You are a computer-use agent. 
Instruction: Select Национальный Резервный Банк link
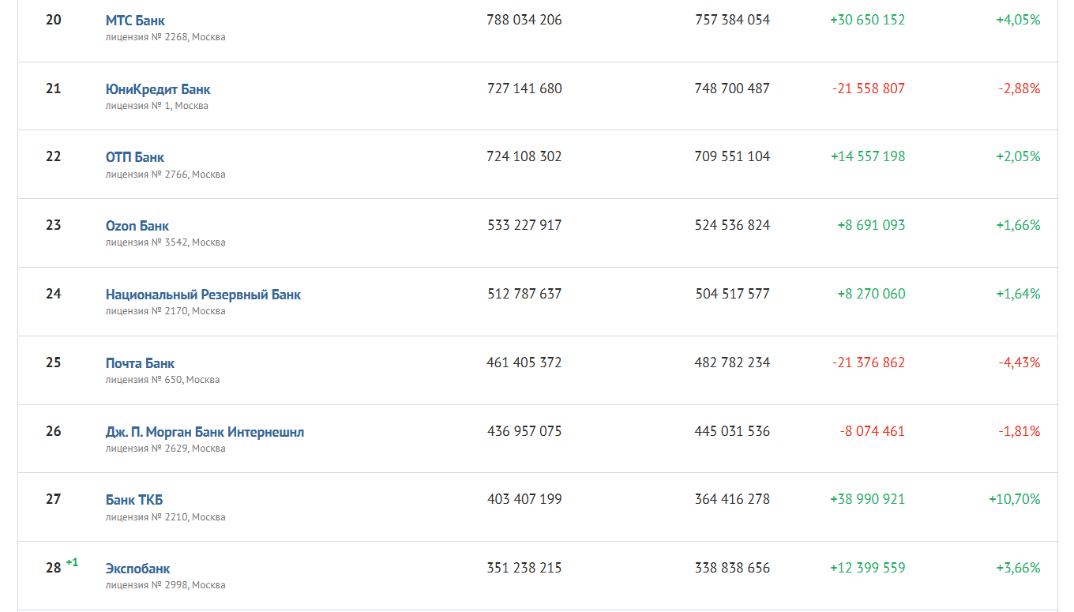click(x=203, y=295)
